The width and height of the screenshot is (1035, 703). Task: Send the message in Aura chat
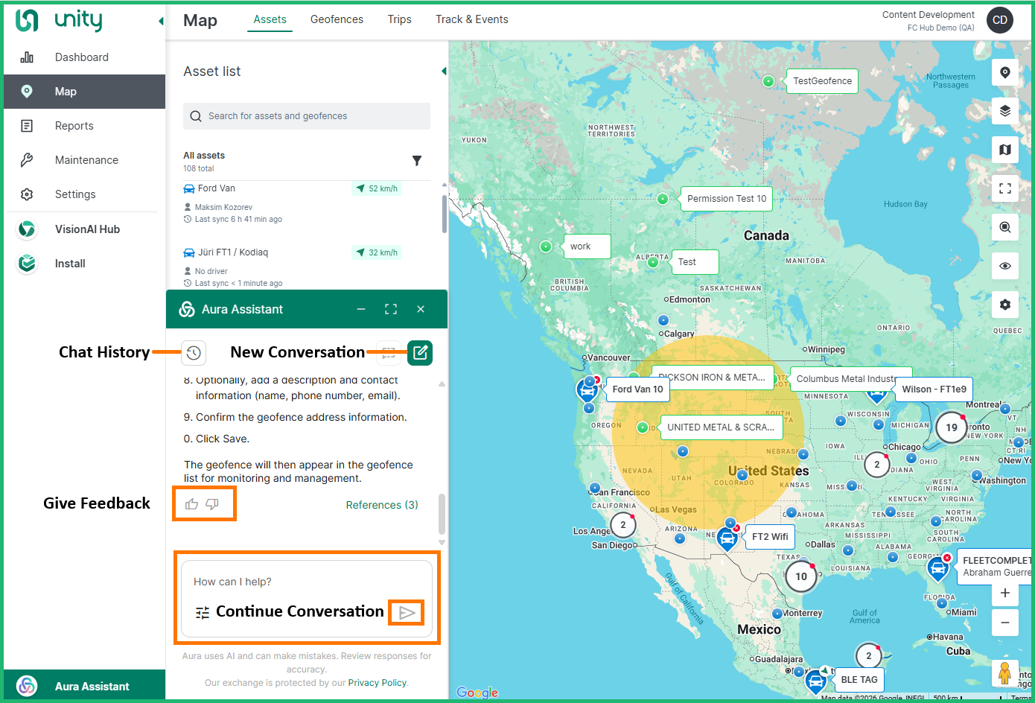(x=407, y=612)
